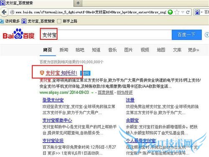
Task: Switch to the 文库 search tab
Action: tap(177, 50)
